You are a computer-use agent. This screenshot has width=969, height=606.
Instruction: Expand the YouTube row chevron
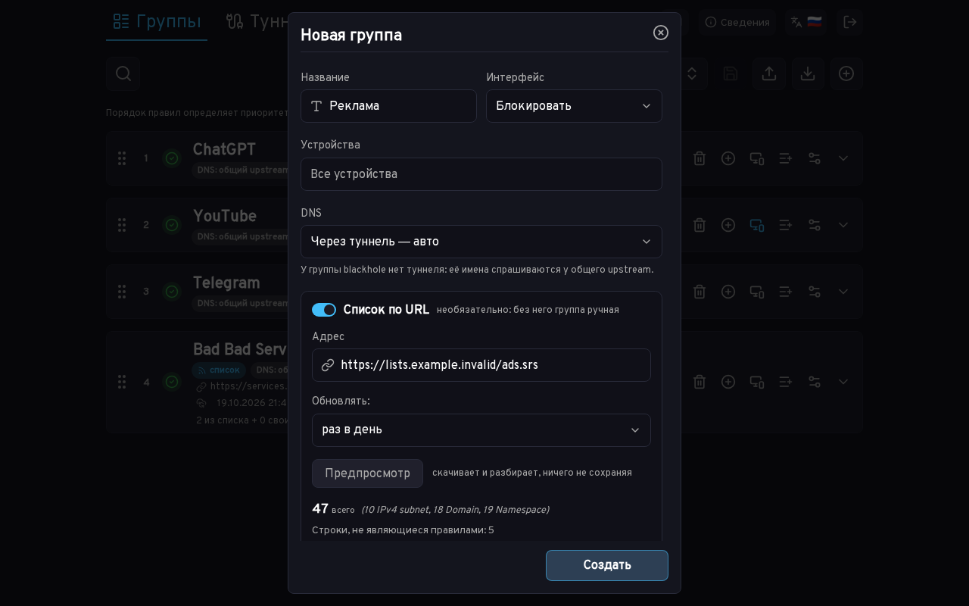[x=843, y=225]
